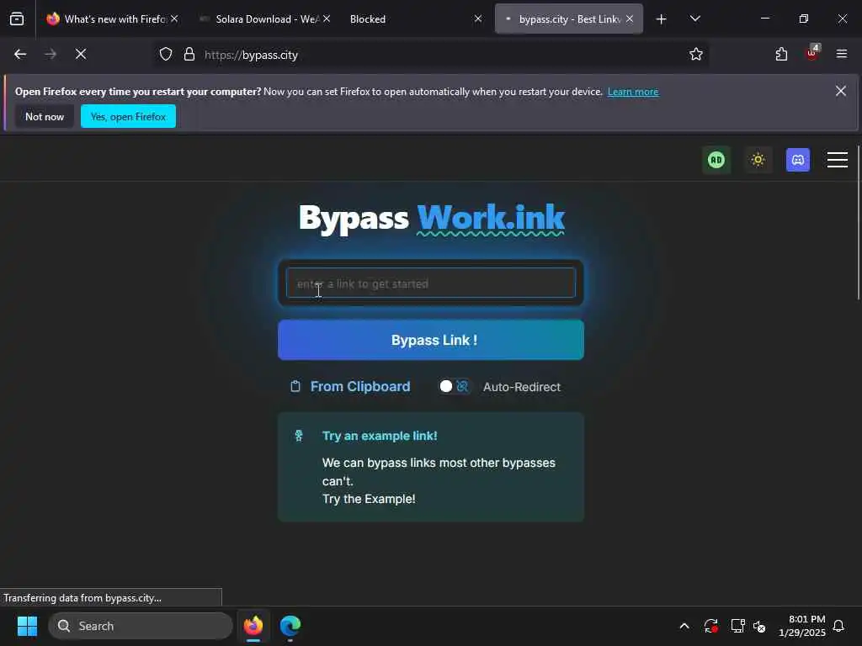Focus the enter a link input field
862x646 pixels.
pos(431,283)
